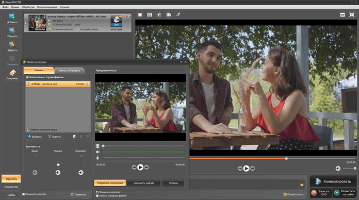
Task: Mute Микрофон volume speaker icon
Action: point(81,172)
